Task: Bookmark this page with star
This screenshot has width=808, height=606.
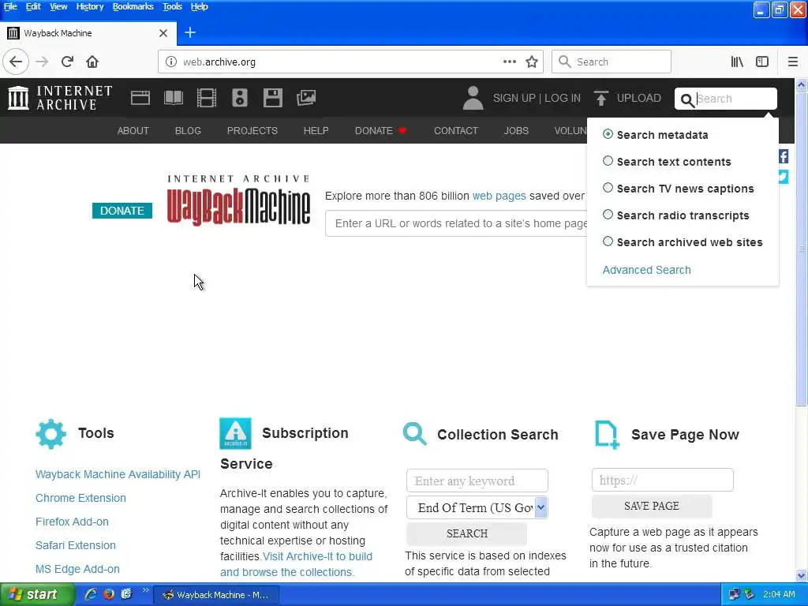Action: coord(532,62)
